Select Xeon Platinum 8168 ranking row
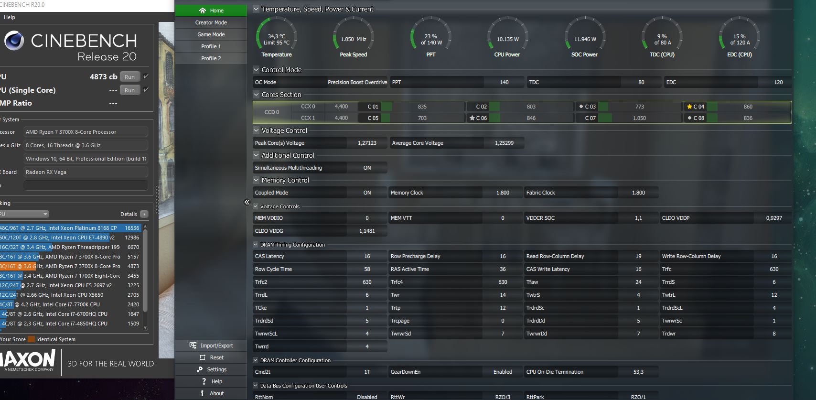This screenshot has width=816, height=400. coord(70,228)
